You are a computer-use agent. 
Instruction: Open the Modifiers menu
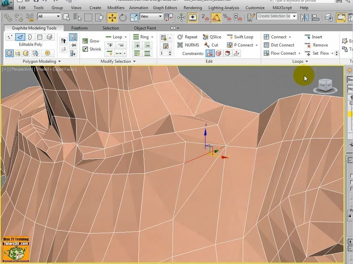(x=115, y=8)
